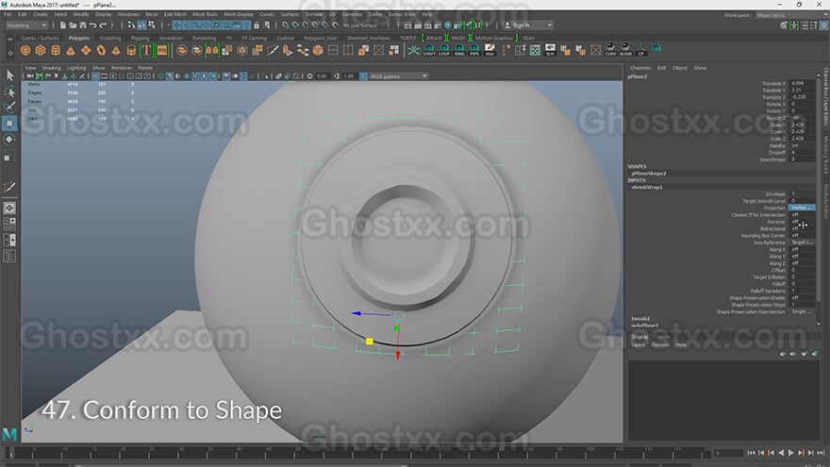The height and width of the screenshot is (467, 830).
Task: Toggle the Reverse attribute off value
Action: (802, 222)
